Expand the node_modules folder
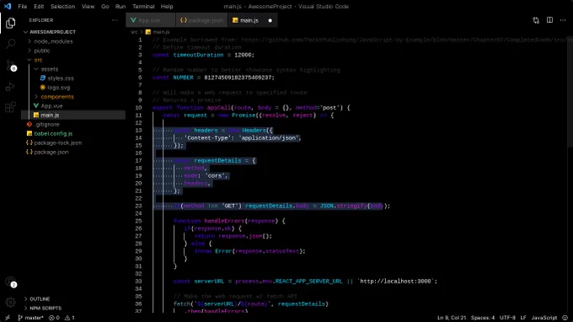Viewport: 573px width, 322px height. tap(53, 41)
